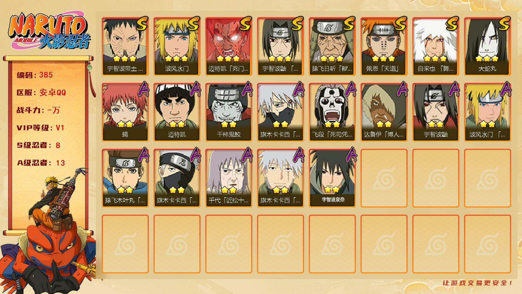Click the A rank badge on 千代 card
The height and width of the screenshot is (294, 522).
click(246, 155)
